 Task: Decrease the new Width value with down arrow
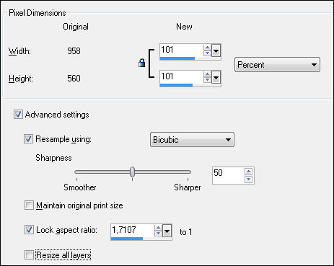tap(207, 53)
